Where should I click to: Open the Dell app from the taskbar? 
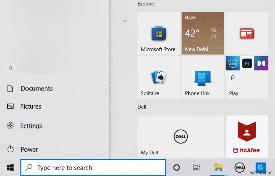[240, 167]
